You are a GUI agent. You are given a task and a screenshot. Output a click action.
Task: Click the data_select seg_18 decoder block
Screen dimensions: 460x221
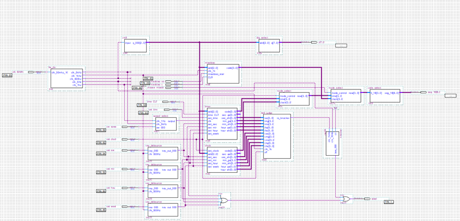384,95
